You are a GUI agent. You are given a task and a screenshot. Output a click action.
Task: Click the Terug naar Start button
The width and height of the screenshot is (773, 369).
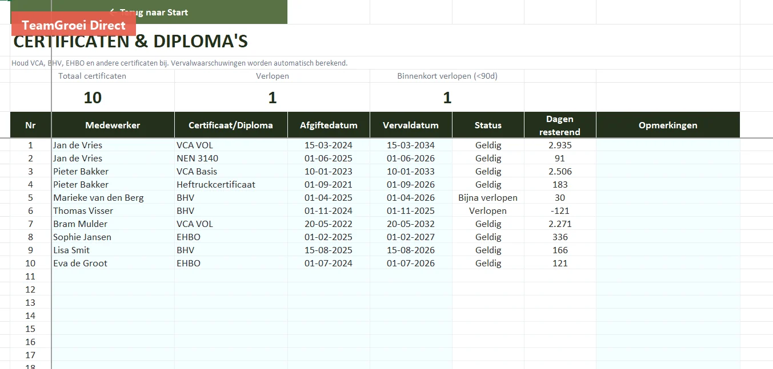tap(149, 12)
